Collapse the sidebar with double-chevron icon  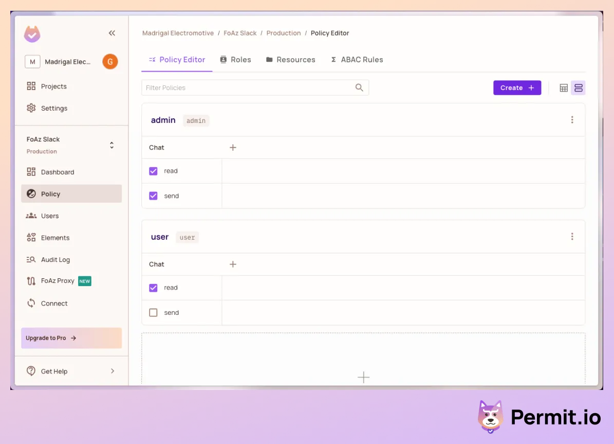(112, 33)
